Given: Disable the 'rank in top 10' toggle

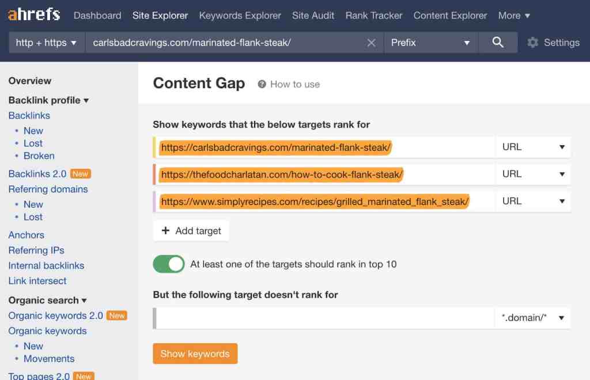Looking at the screenshot, I should [168, 264].
